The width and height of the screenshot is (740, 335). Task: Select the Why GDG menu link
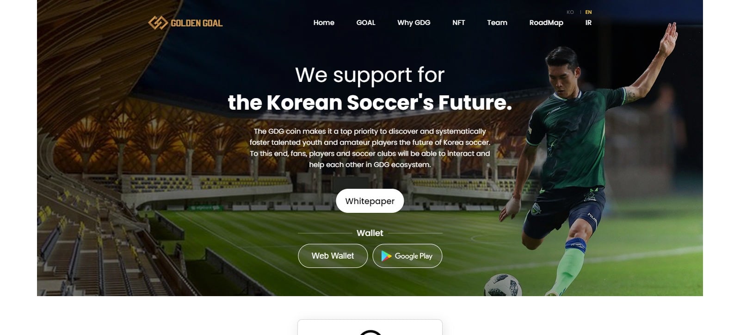414,23
